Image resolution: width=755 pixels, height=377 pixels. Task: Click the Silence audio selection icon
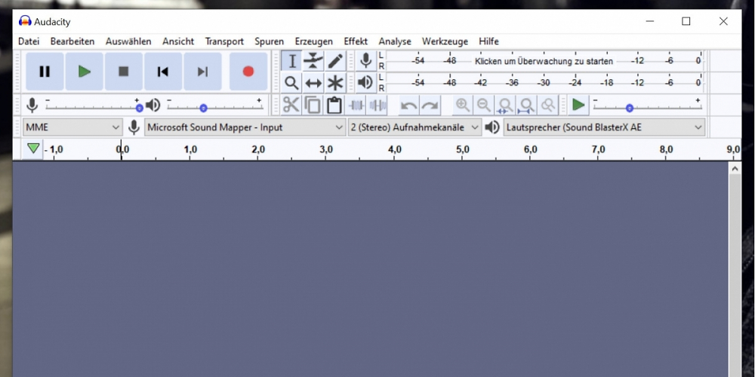point(377,105)
